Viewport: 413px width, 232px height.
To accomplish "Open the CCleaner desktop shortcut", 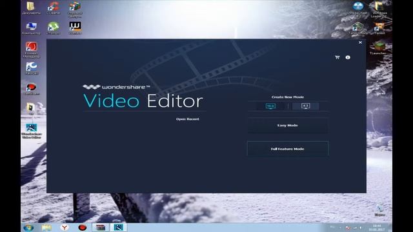I will tap(54, 8).
